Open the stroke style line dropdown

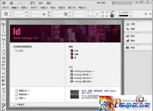(x=131, y=16)
